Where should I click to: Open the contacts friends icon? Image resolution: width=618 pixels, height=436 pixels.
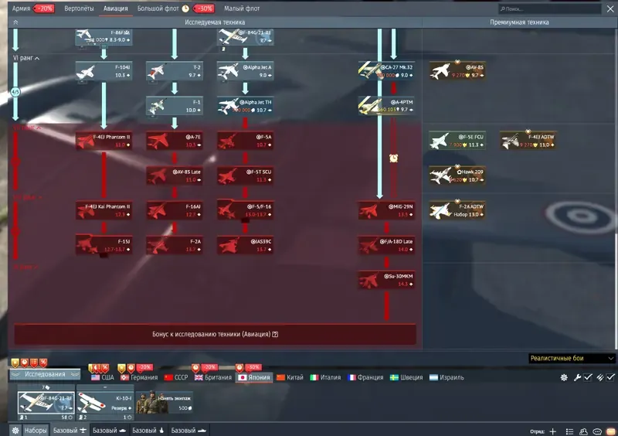[583, 431]
